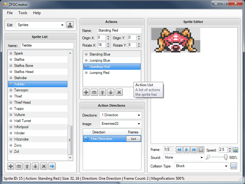Delete sprite using Sprite List X icon
The height and width of the screenshot is (184, 245).
click(x=44, y=166)
